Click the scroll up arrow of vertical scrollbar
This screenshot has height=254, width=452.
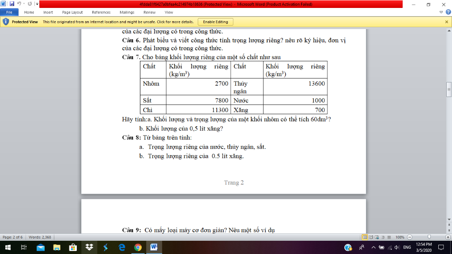pyautogui.click(x=449, y=31)
